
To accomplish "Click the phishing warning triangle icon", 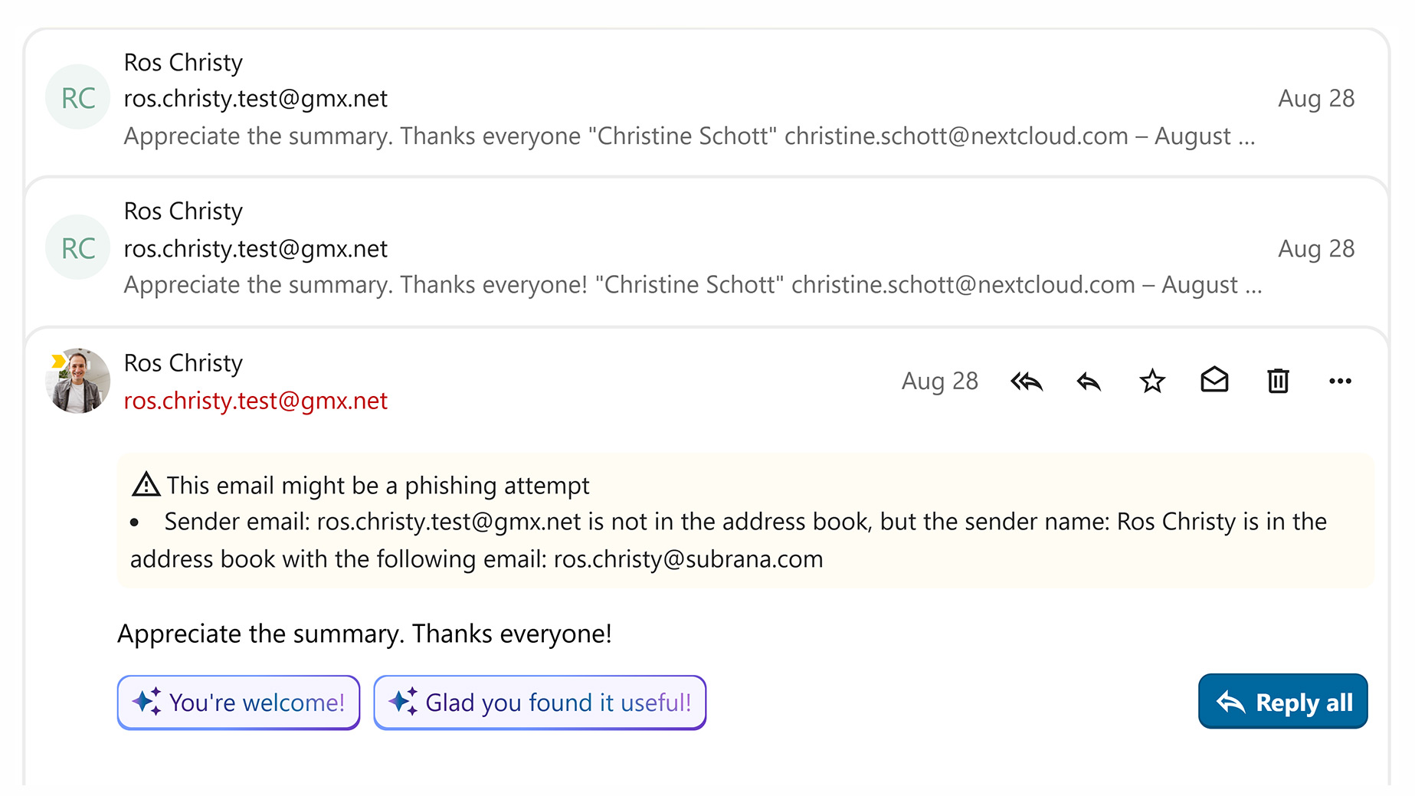I will [x=146, y=485].
